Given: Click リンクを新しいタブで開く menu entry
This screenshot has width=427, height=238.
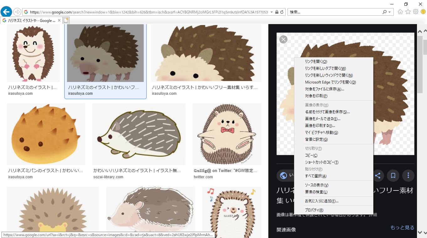Looking at the screenshot, I should (x=325, y=68).
